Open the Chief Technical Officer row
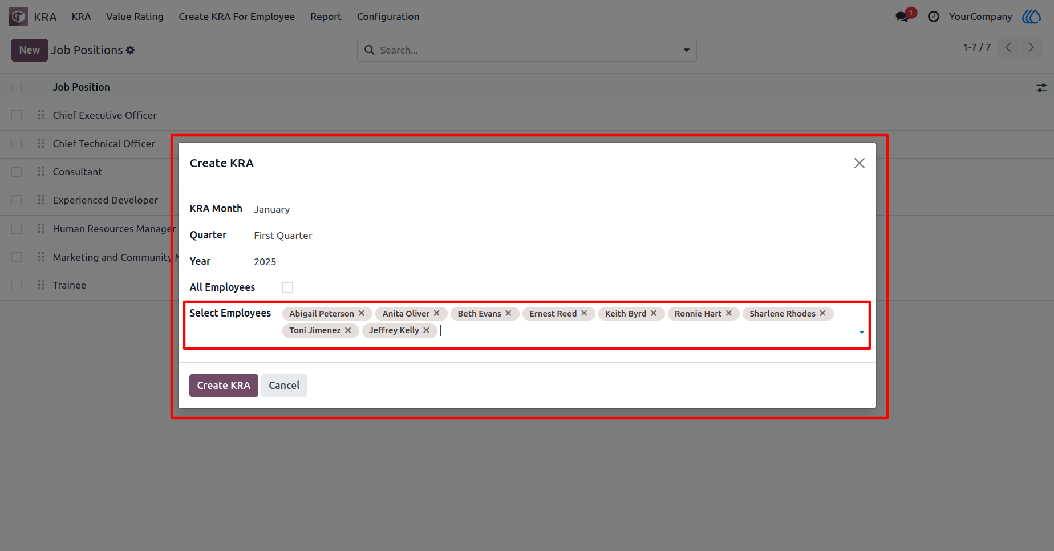The width and height of the screenshot is (1054, 551). pos(104,144)
